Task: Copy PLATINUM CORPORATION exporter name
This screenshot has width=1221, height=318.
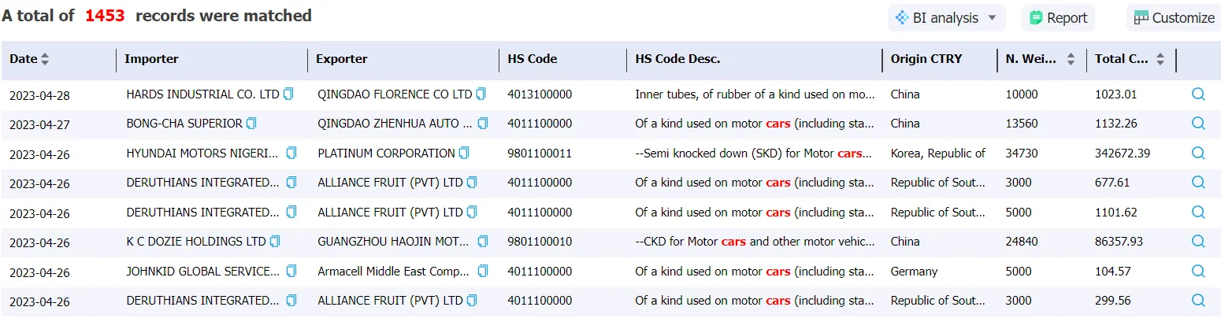Action: 464,153
